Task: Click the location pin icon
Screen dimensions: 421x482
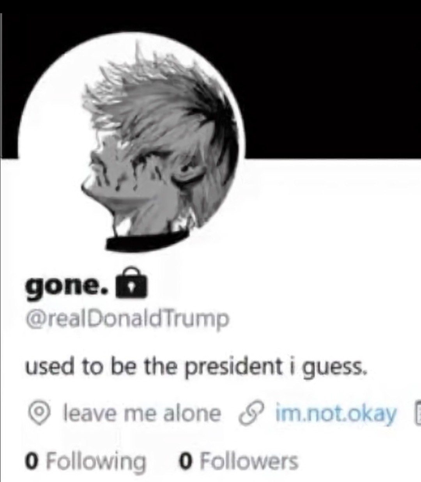Action: [x=37, y=413]
